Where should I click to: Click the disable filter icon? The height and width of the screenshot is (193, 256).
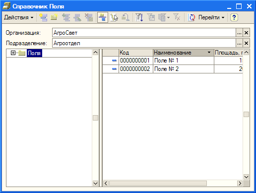(177, 17)
